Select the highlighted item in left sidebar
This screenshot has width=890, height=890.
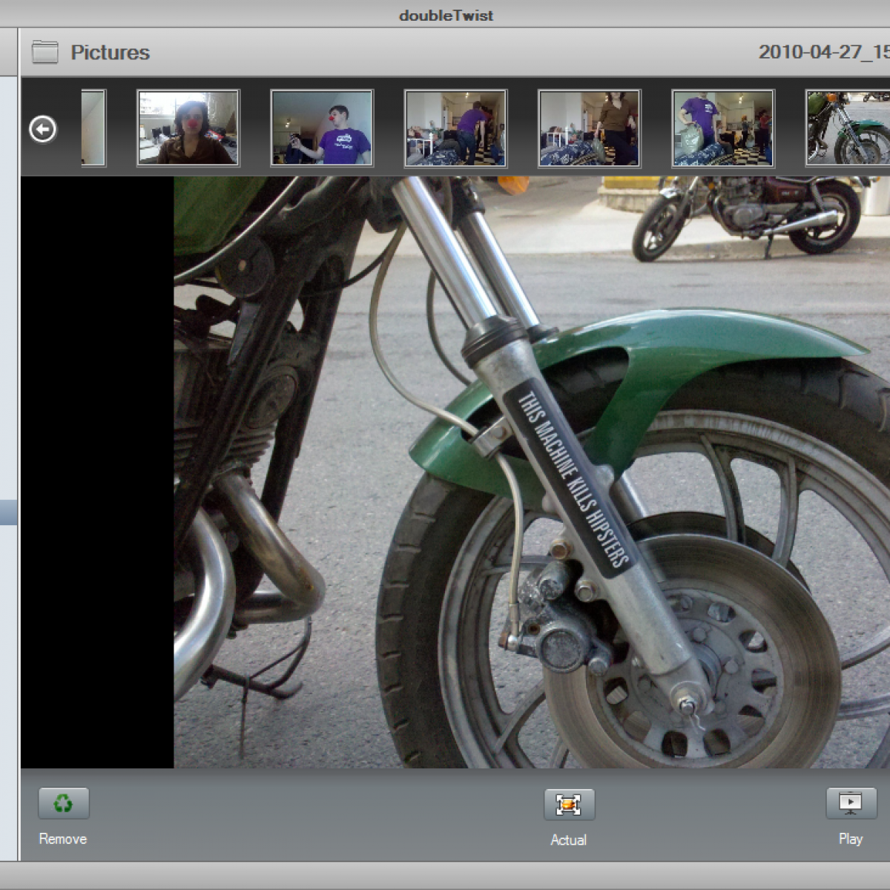[x=8, y=512]
